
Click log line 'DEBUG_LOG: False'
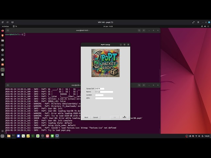(35, 101)
